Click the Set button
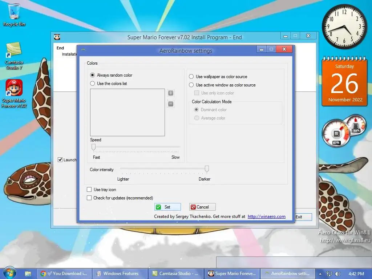The height and width of the screenshot is (279, 372). (167, 207)
